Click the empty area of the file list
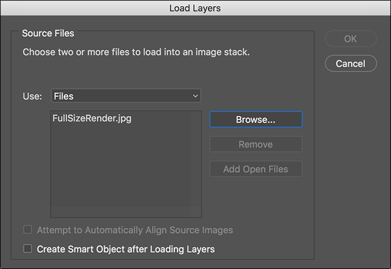This screenshot has width=391, height=269. pos(120,175)
